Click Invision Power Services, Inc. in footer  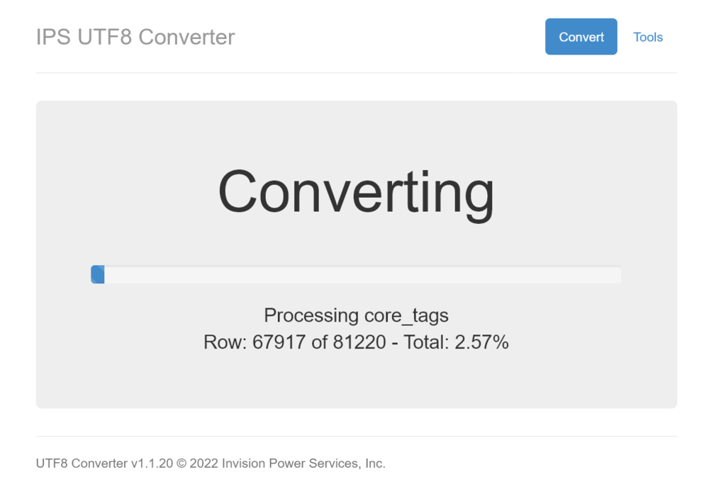click(x=303, y=463)
